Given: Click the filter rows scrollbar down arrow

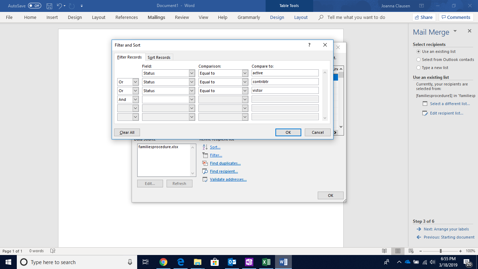Looking at the screenshot, I should tap(325, 118).
